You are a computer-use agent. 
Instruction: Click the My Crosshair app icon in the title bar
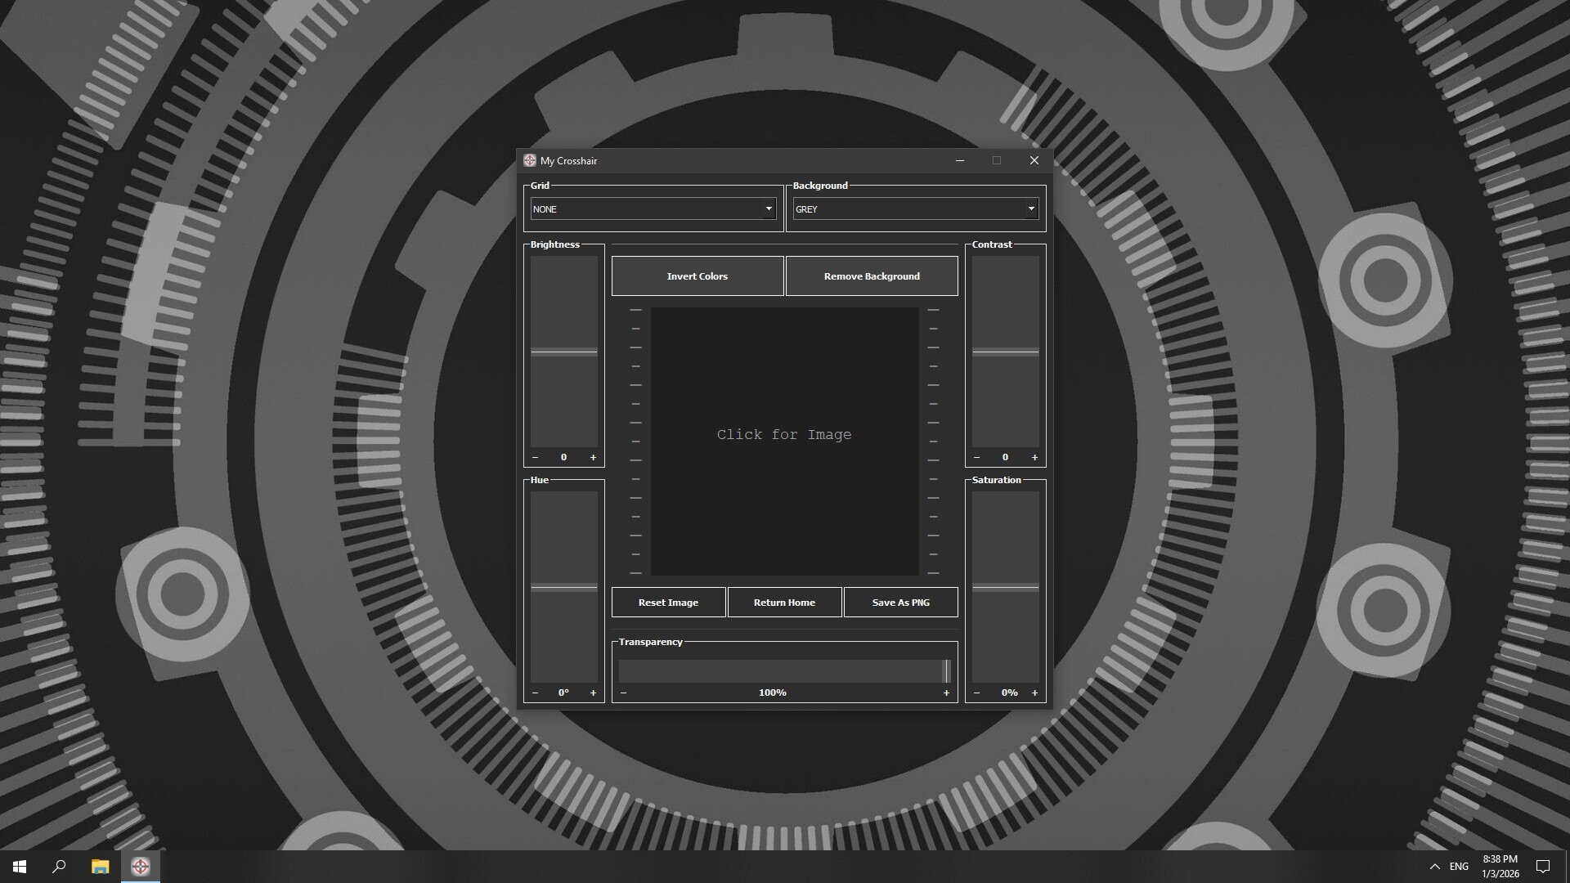(530, 160)
